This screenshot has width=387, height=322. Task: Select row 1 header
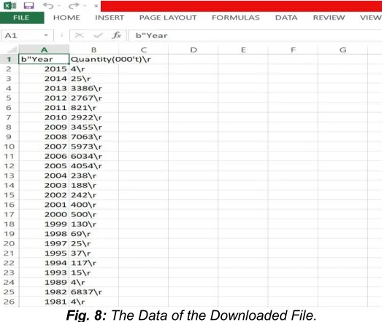pos(9,59)
